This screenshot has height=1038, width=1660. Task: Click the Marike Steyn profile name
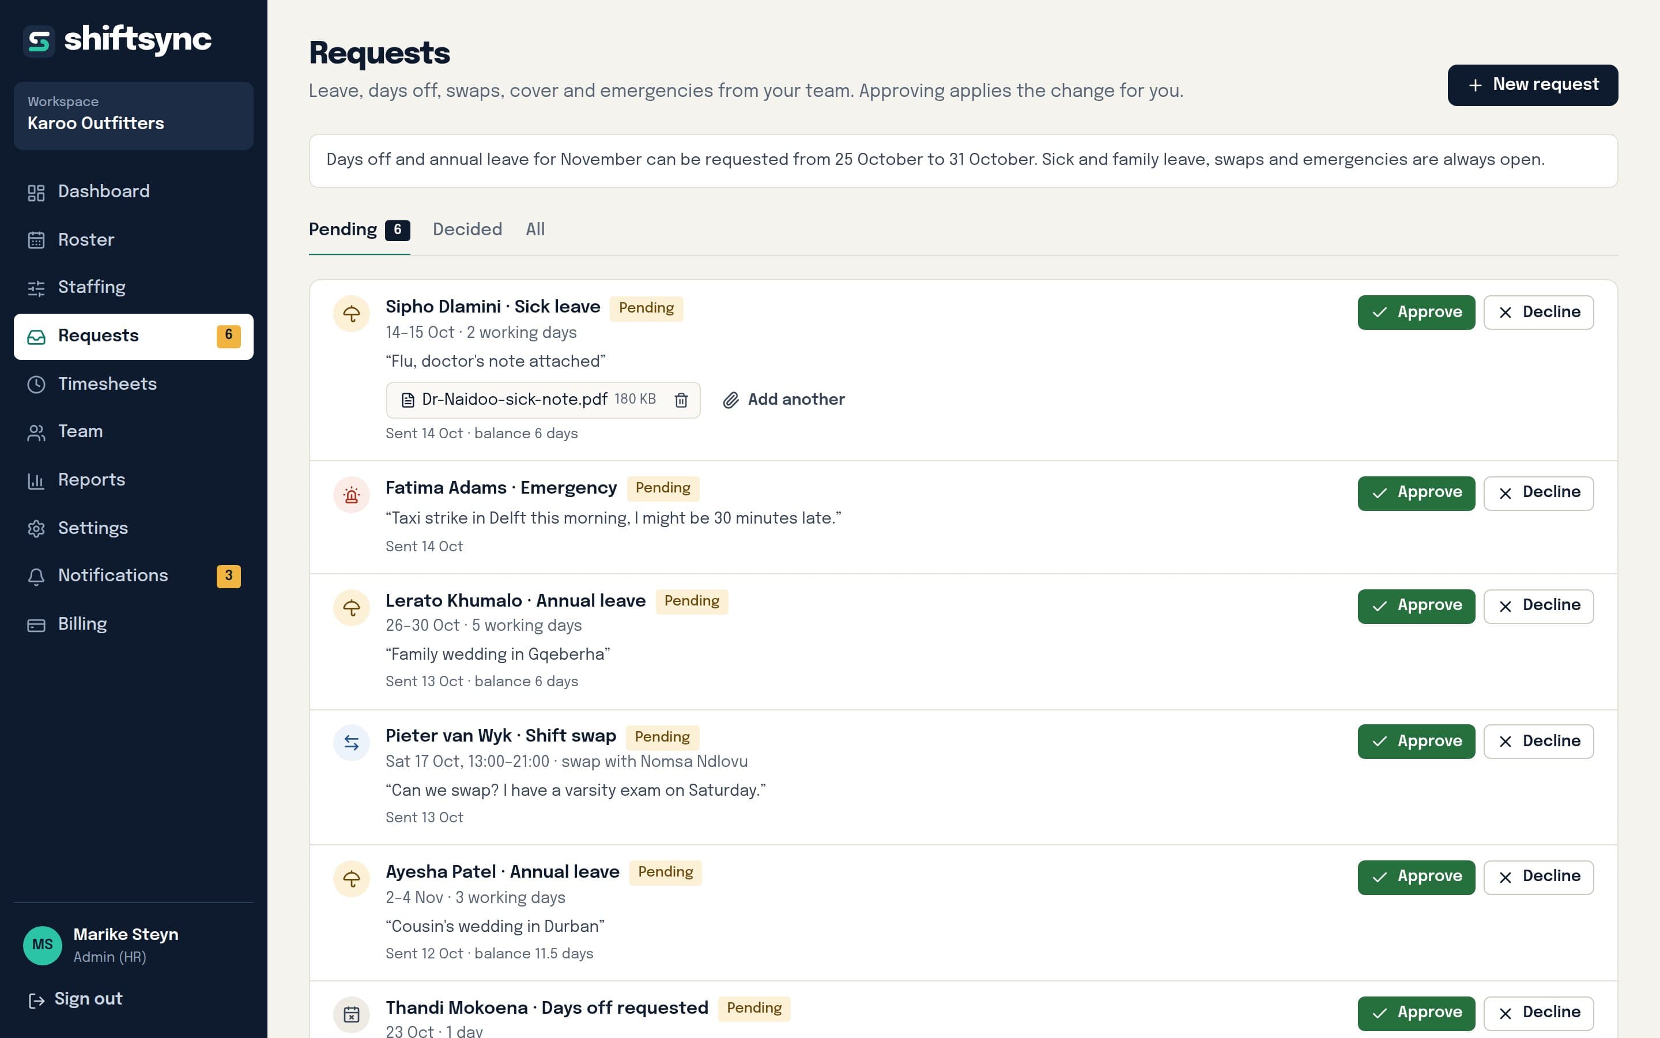click(126, 935)
